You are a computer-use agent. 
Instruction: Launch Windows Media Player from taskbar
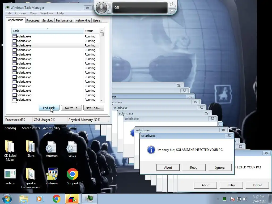40,199
